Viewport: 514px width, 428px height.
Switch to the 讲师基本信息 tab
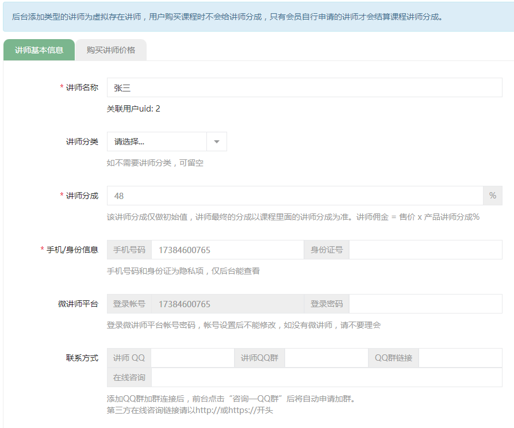tap(39, 50)
